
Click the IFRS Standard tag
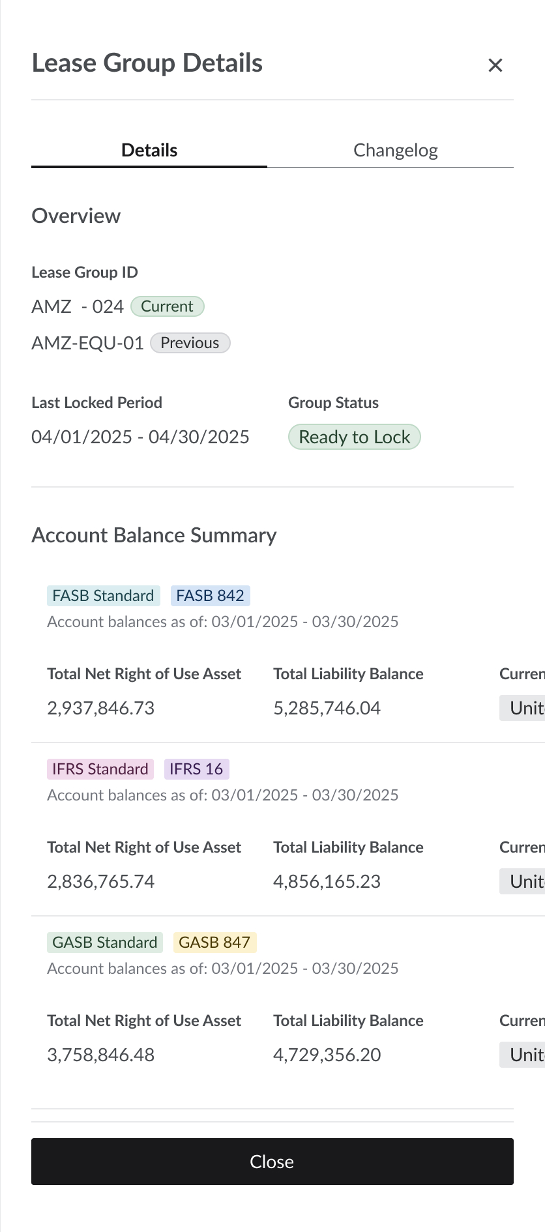(100, 769)
